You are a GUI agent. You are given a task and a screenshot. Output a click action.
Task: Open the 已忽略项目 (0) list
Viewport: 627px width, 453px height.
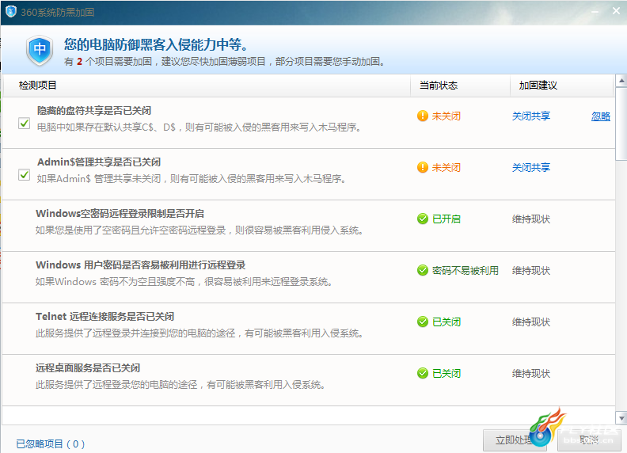tap(51, 443)
